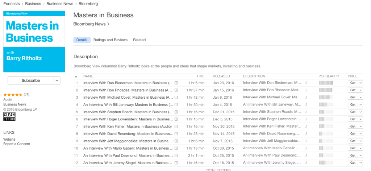Click Business News genre label in sidebar
Image resolution: width=371 pixels, height=171 pixels.
click(14, 104)
